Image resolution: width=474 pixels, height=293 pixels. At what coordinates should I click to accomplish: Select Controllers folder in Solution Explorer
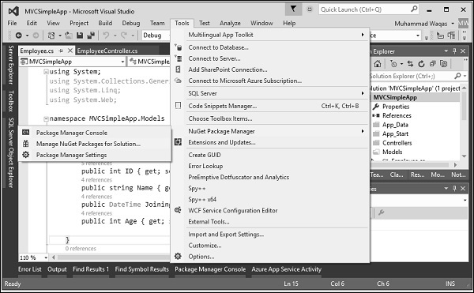(397, 143)
